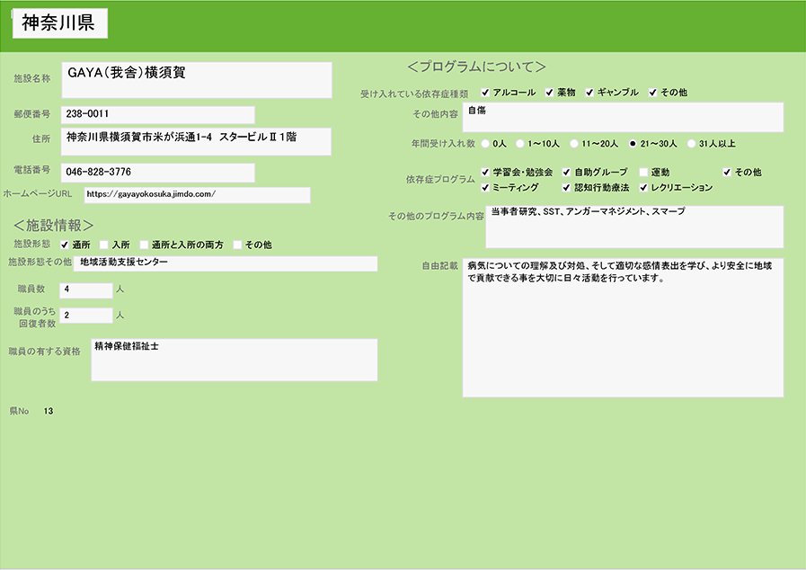Select the 0人 radio button
Viewport: 806px width, 570px height.
(x=486, y=143)
